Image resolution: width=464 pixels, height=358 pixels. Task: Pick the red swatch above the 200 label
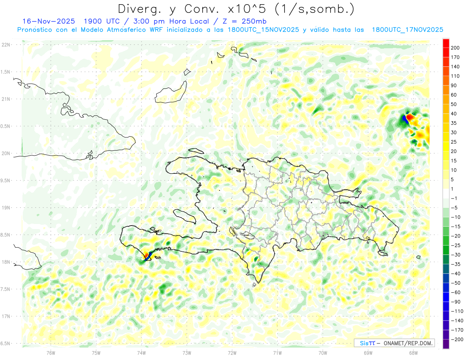[446, 43]
